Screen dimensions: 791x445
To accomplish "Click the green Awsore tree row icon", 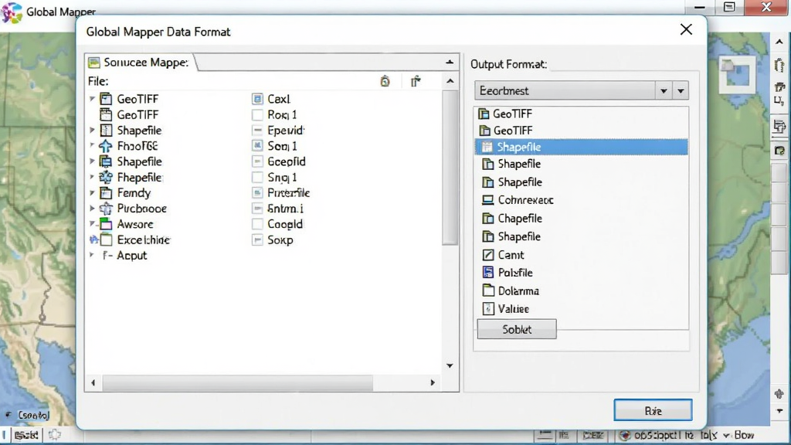I will click(x=105, y=224).
